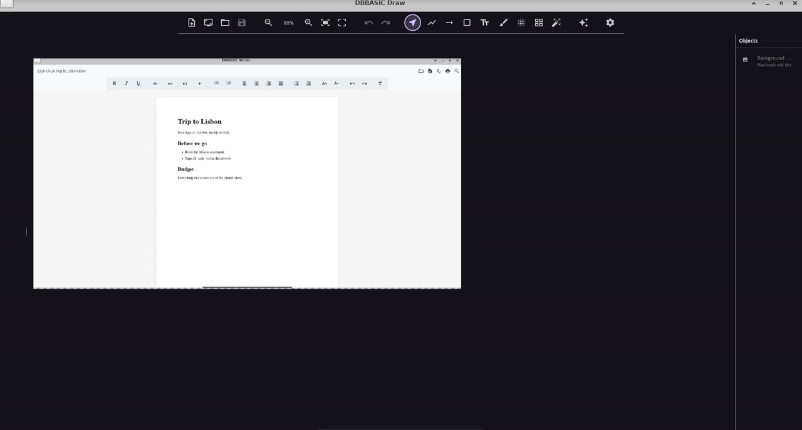Viewport: 802px width, 430px height.
Task: Toggle fullscreen mode
Action: click(342, 23)
